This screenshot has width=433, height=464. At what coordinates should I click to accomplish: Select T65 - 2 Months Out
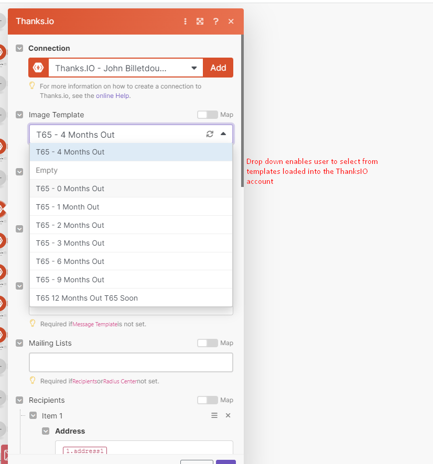pyautogui.click(x=131, y=225)
